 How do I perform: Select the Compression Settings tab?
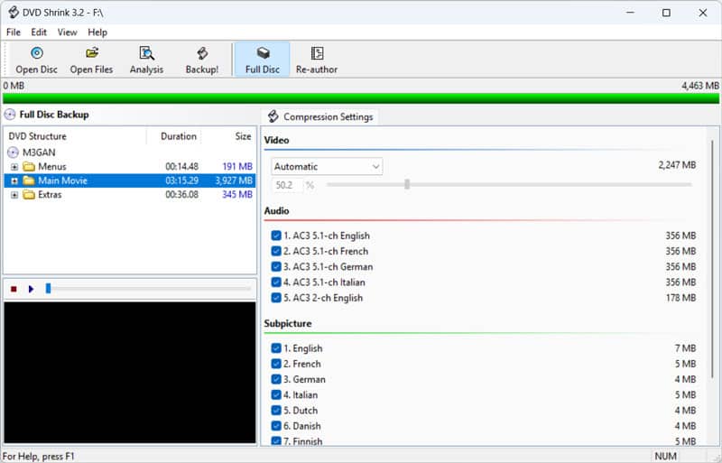pyautogui.click(x=320, y=117)
